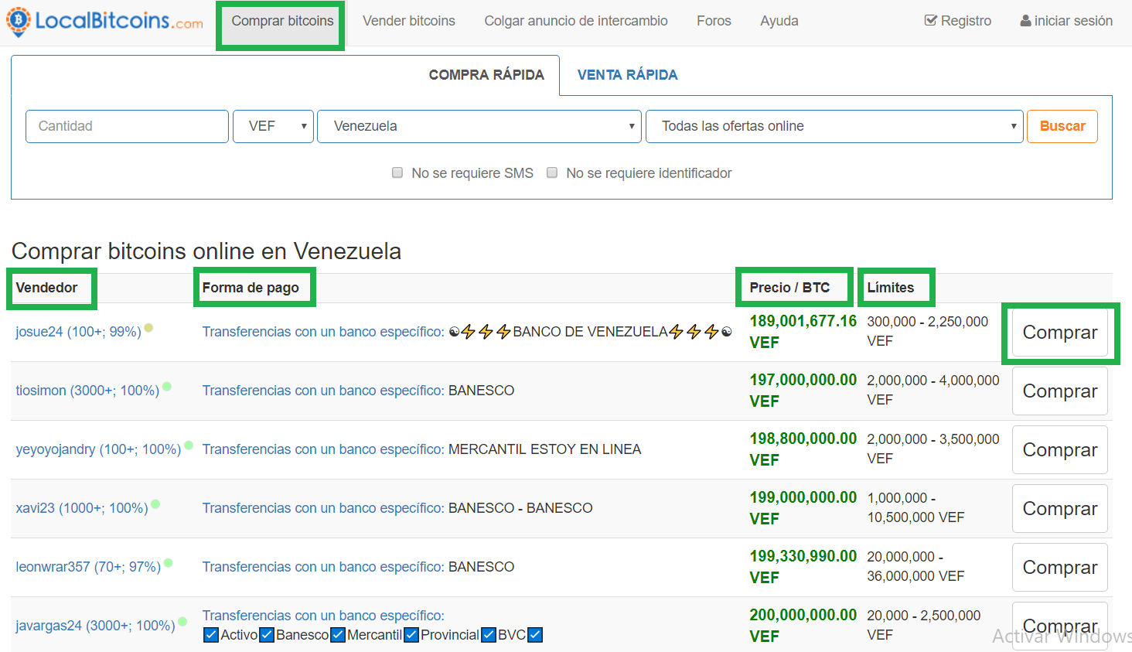The height and width of the screenshot is (652, 1132).
Task: Click the price 189,001,677.16 VEF
Action: coord(803,332)
